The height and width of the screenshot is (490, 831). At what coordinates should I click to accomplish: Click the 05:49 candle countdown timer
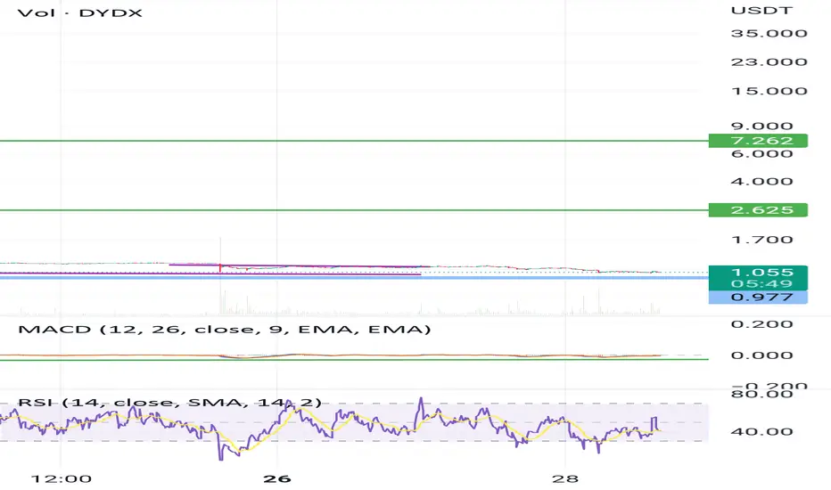click(x=761, y=284)
